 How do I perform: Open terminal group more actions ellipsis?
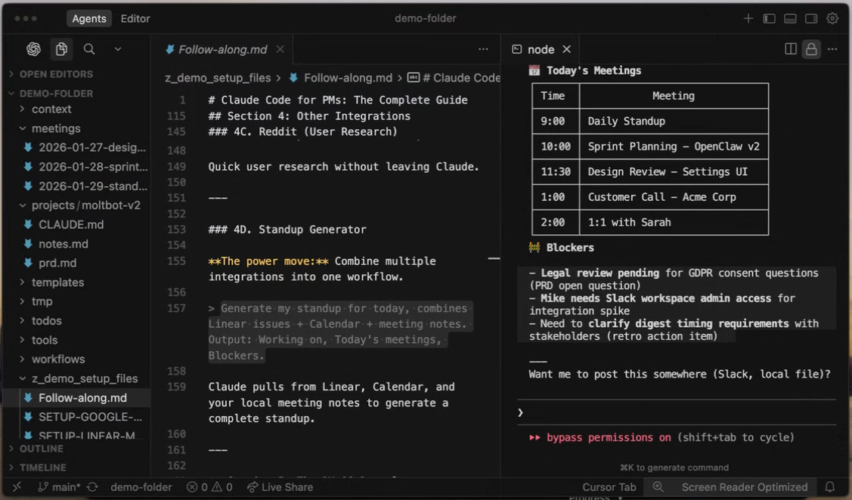pos(832,49)
